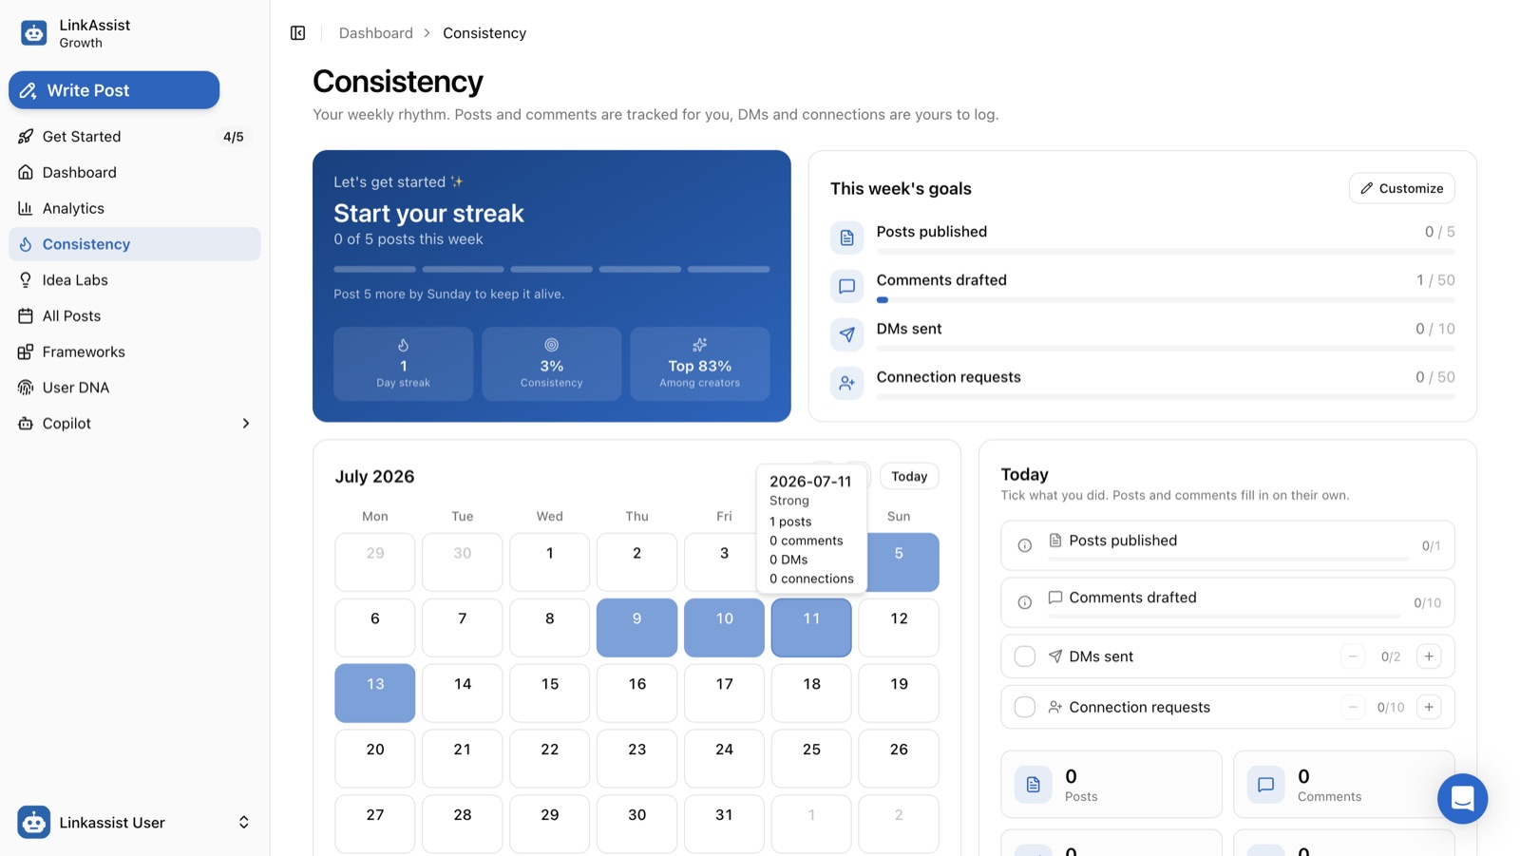Click the Top 83% Among creators tile
Viewport: 1520px width, 856px height.
[x=700, y=363]
